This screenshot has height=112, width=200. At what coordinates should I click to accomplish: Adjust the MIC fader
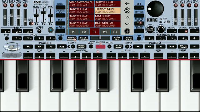pos(50,16)
